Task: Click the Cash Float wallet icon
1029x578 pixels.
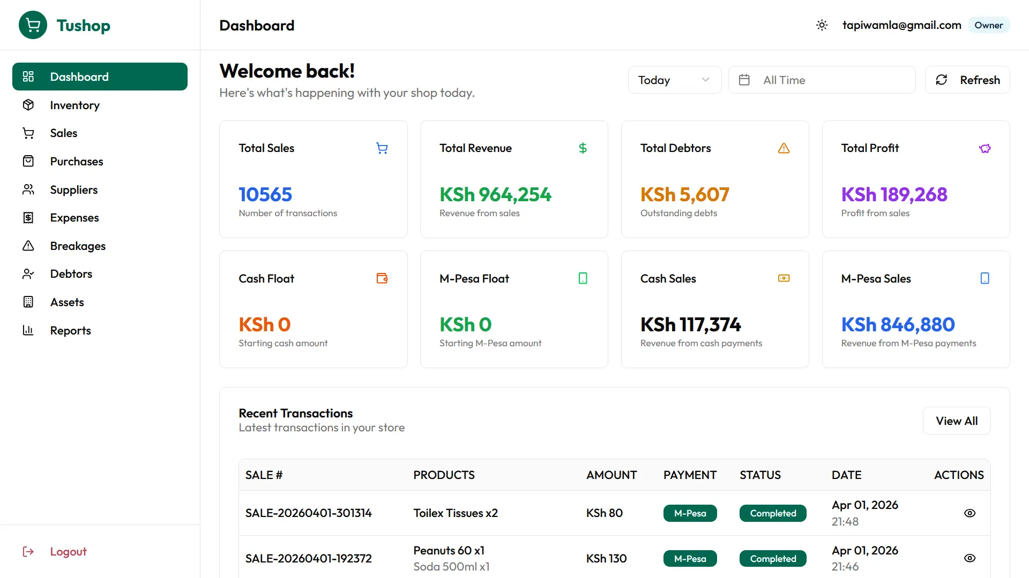Action: pos(382,278)
